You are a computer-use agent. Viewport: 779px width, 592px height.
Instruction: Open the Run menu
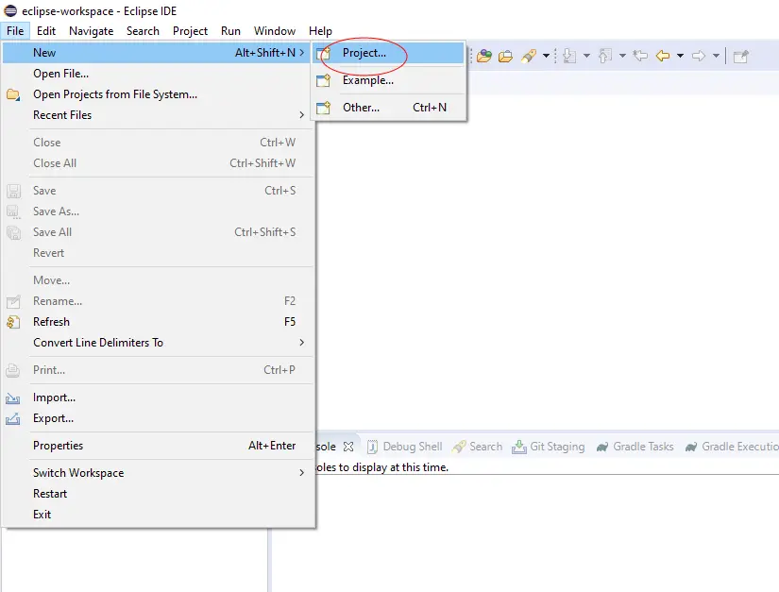pos(230,31)
